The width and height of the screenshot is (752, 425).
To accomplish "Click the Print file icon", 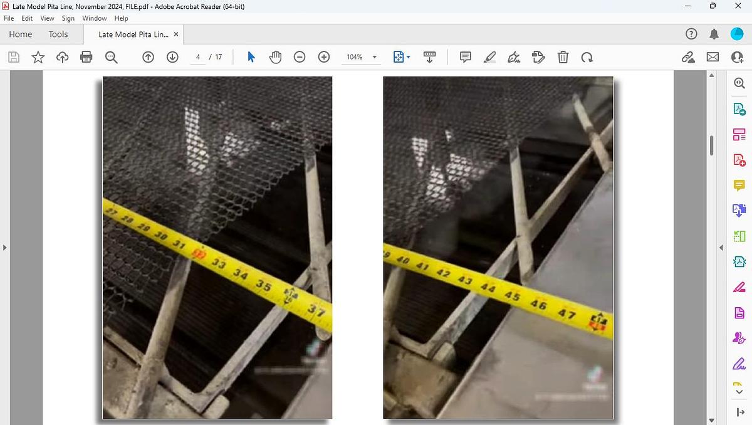I will click(x=86, y=57).
